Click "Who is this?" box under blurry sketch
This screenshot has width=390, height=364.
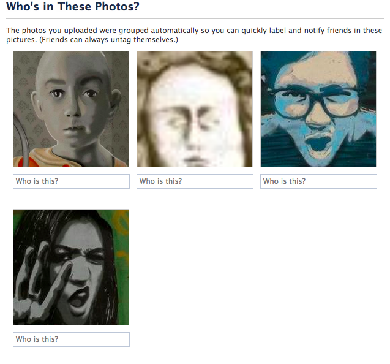click(195, 181)
